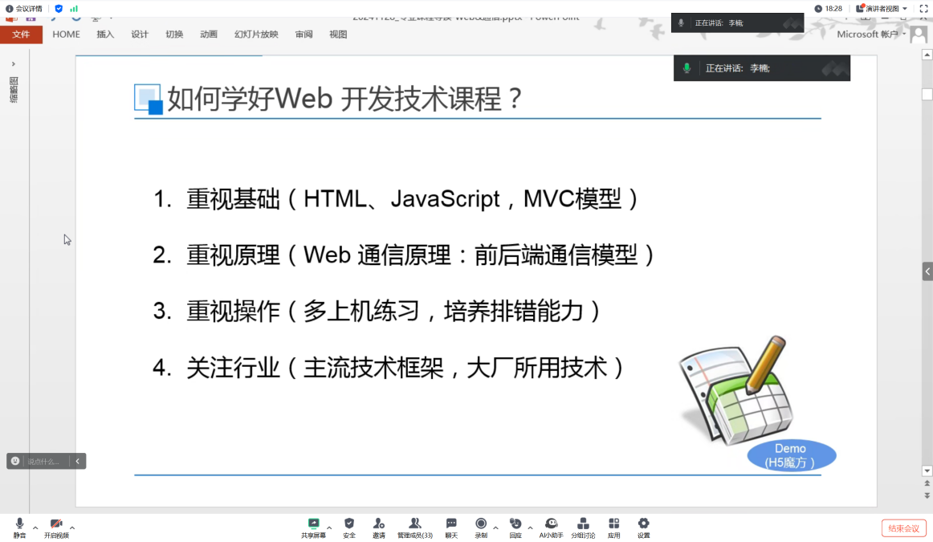
Task: Expand audio options arrow beside 静音
Action: pos(35,528)
